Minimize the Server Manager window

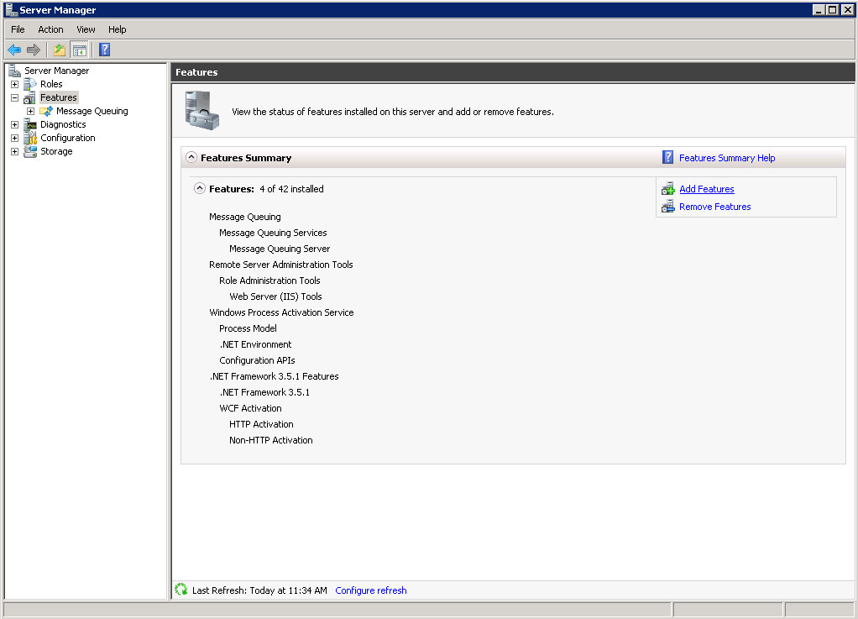tap(819, 10)
